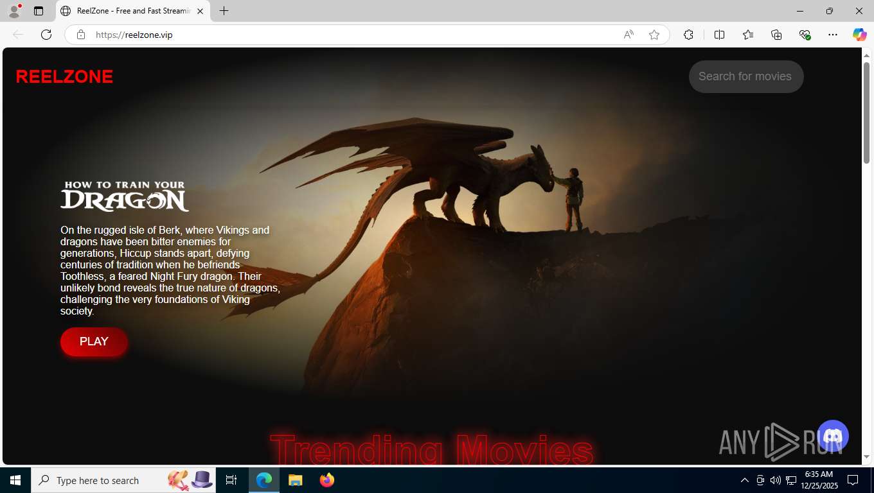874x493 pixels.
Task: Close the ReelZone browser tab
Action: point(200,11)
